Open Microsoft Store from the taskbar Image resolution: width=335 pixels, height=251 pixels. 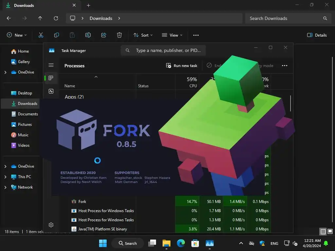[x=195, y=243]
